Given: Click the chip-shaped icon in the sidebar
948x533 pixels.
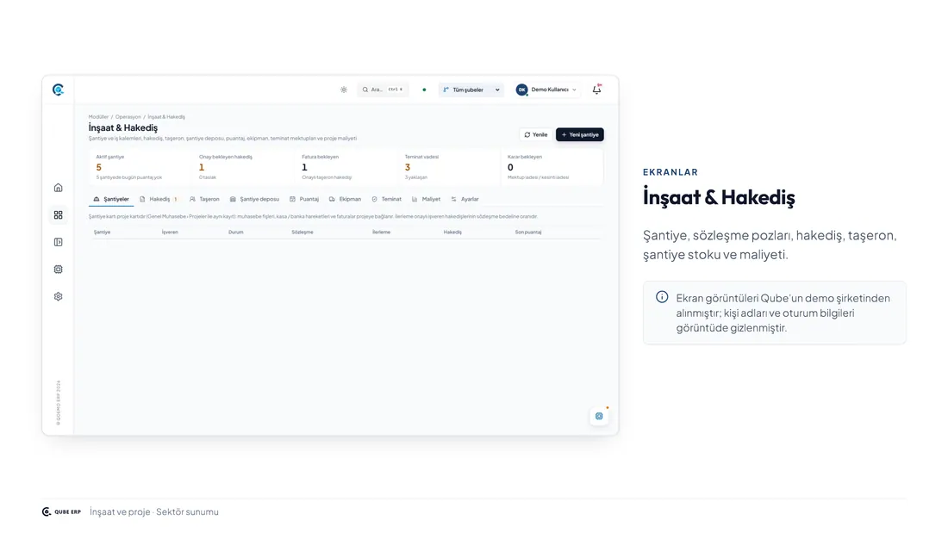Looking at the screenshot, I should coord(58,270).
